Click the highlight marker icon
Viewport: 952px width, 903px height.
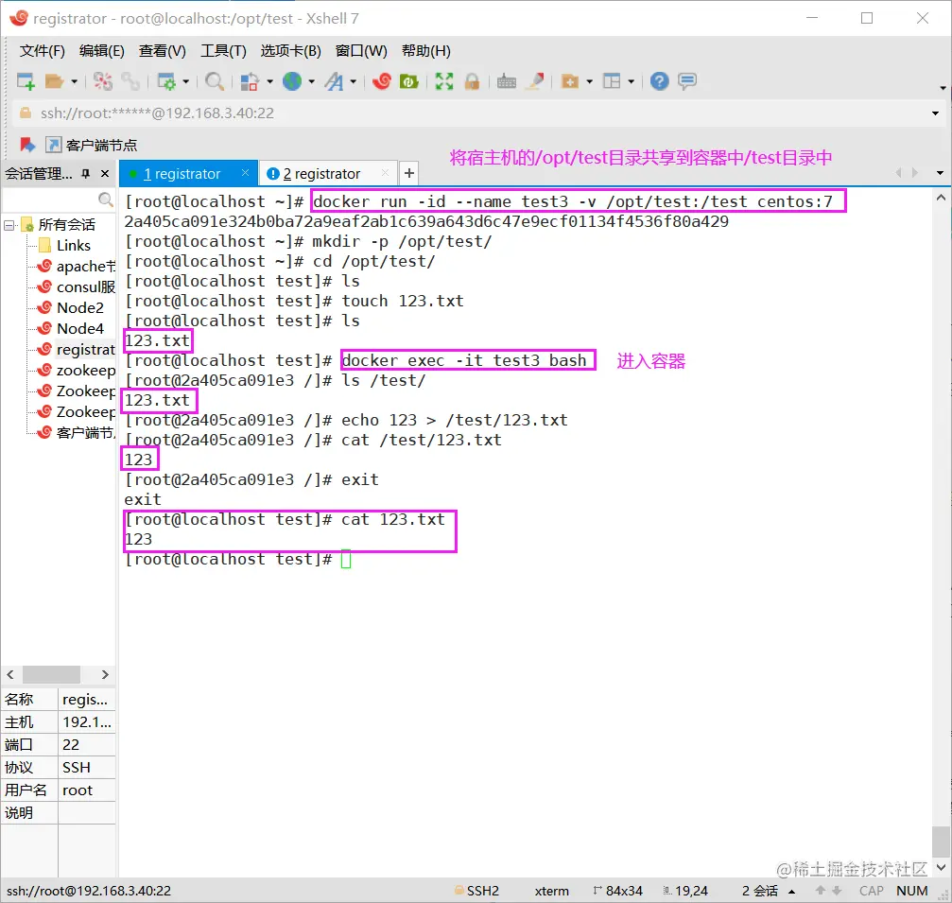click(535, 80)
